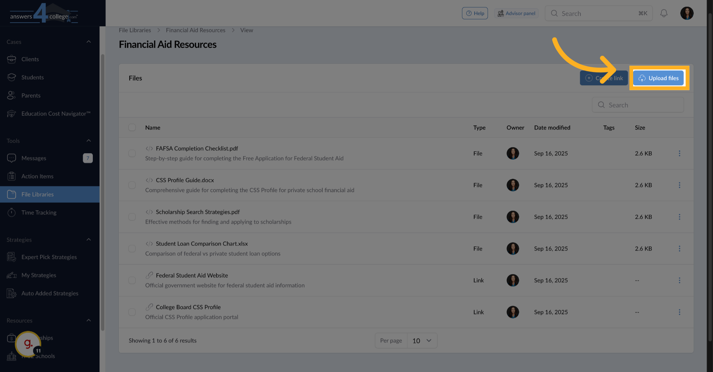Open the Time Tracking tool
The width and height of the screenshot is (713, 372).
click(39, 213)
